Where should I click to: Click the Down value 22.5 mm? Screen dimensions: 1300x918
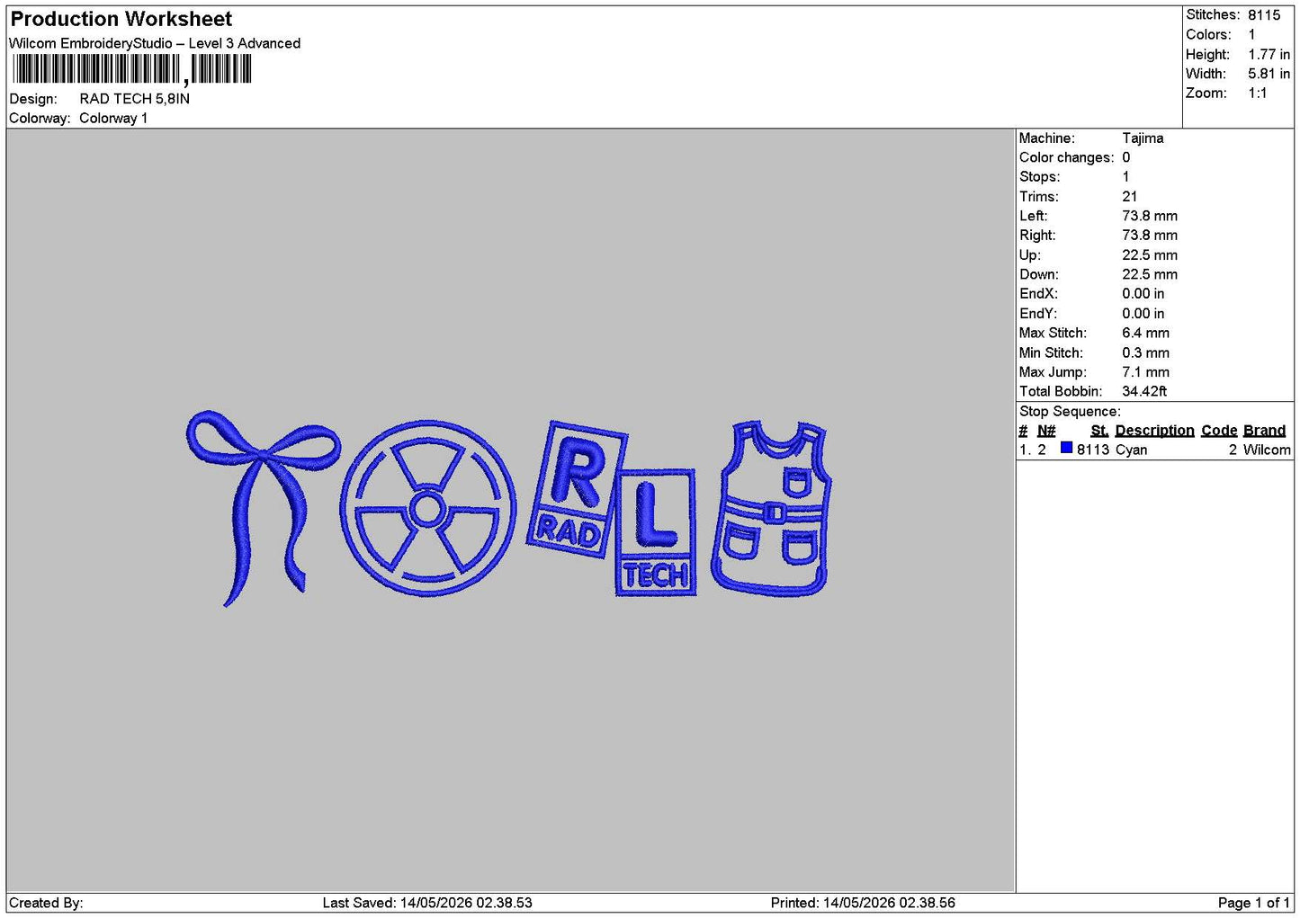coord(1150,274)
